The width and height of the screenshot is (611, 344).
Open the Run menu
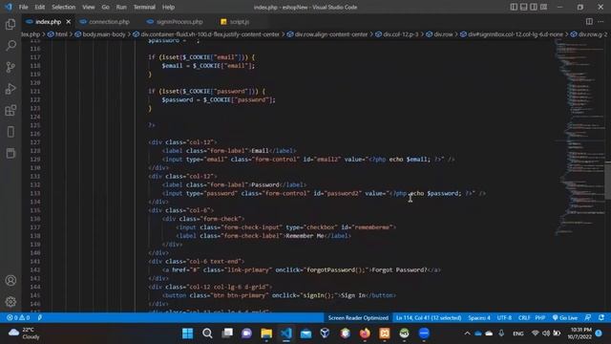(x=121, y=7)
